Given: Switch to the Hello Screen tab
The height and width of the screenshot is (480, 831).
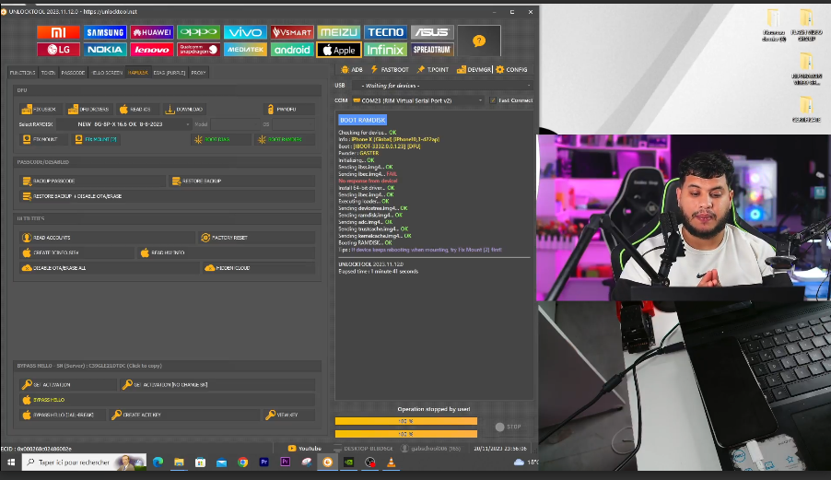Looking at the screenshot, I should (107, 73).
